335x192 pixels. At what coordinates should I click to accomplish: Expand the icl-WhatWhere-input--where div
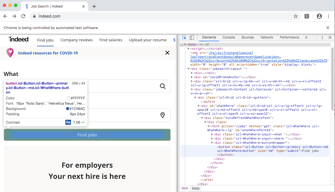(212, 138)
